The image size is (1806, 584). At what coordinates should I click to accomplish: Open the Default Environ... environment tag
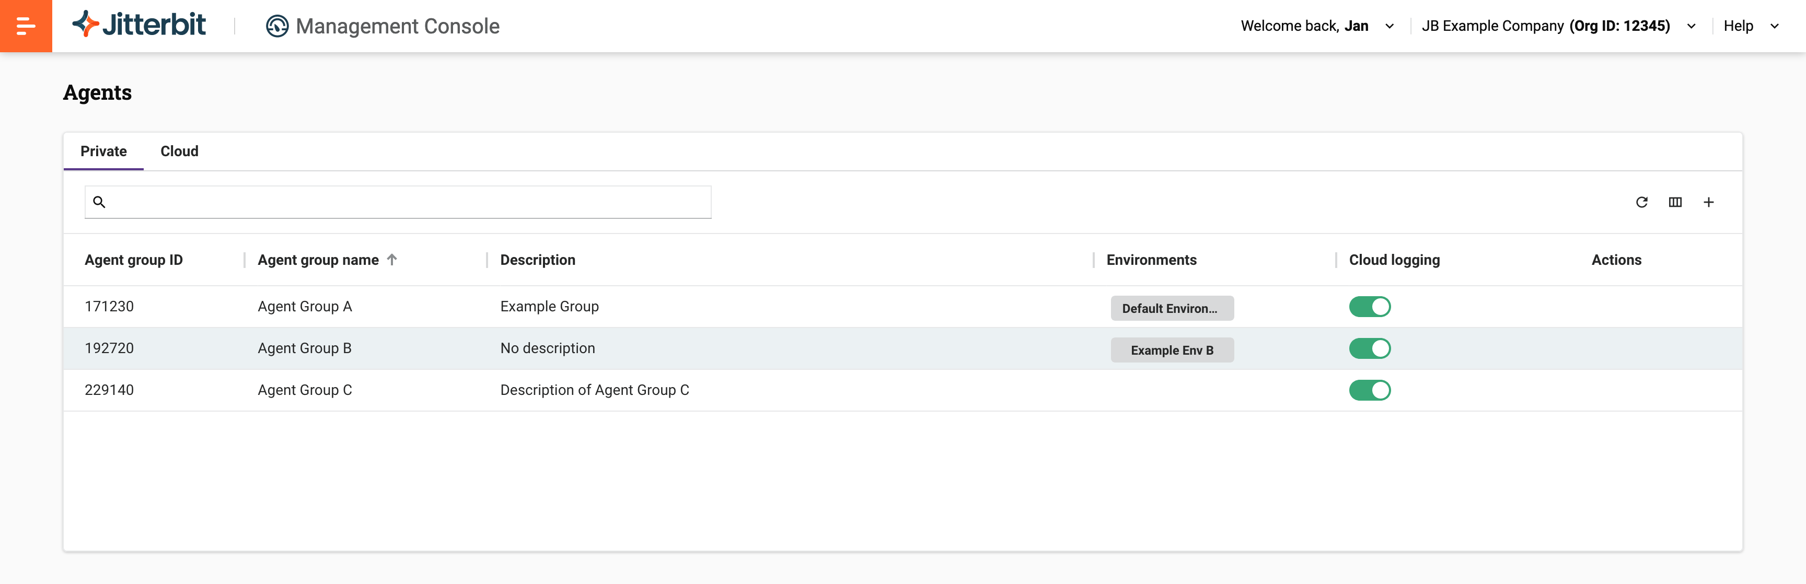point(1172,308)
